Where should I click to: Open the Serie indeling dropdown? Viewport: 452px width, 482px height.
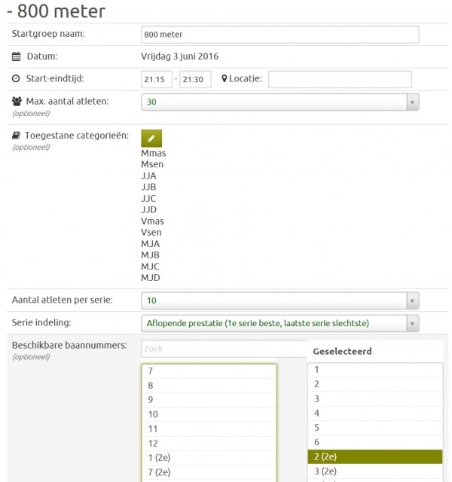279,323
